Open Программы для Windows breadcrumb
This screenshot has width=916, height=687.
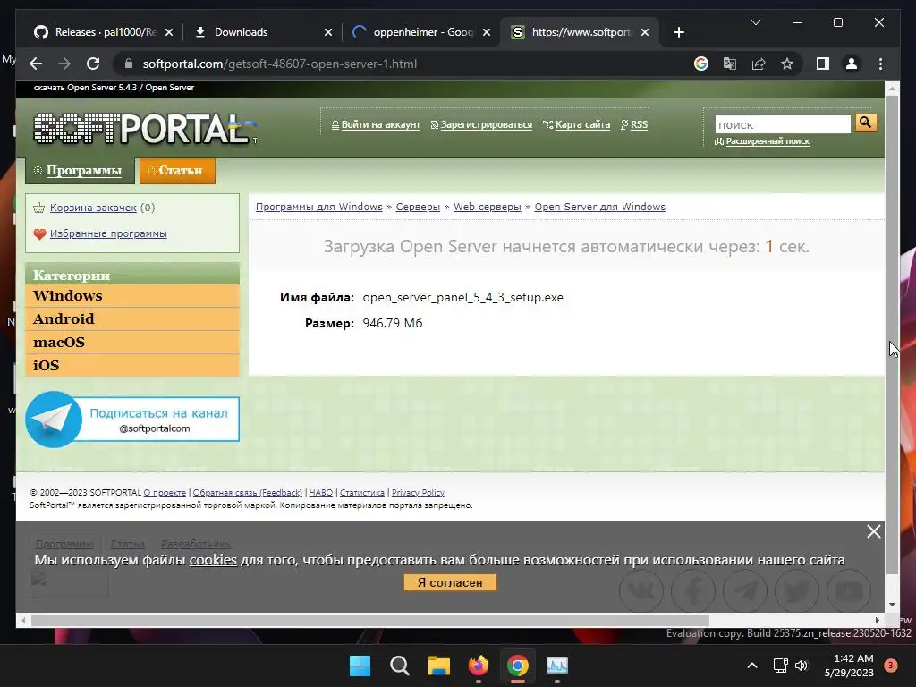pyautogui.click(x=319, y=207)
